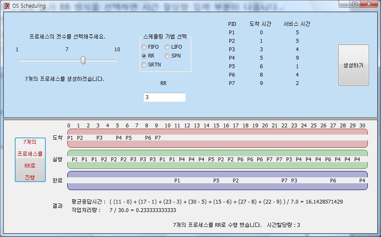381x237 pixels.
Task: Maximize the OS Scheduling window
Action: pos(355,4)
